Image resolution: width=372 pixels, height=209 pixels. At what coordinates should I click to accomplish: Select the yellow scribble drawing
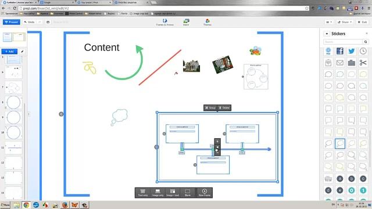click(x=90, y=67)
